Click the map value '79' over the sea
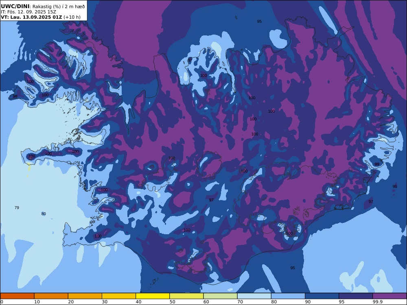Screen dimensions: 407x305 coord(17,208)
